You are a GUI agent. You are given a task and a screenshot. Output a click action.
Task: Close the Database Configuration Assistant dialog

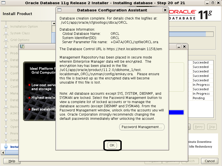coord(165,10)
